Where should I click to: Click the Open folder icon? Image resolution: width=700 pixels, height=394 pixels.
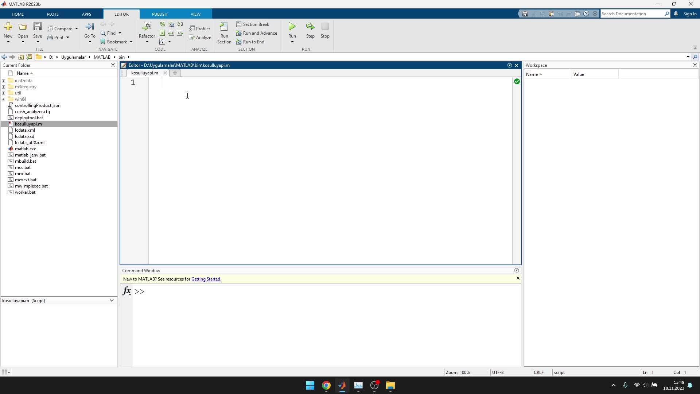click(x=23, y=27)
